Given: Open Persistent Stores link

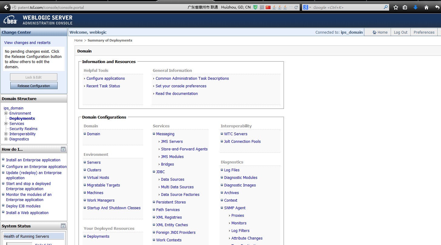Looking at the screenshot, I should (x=171, y=202).
